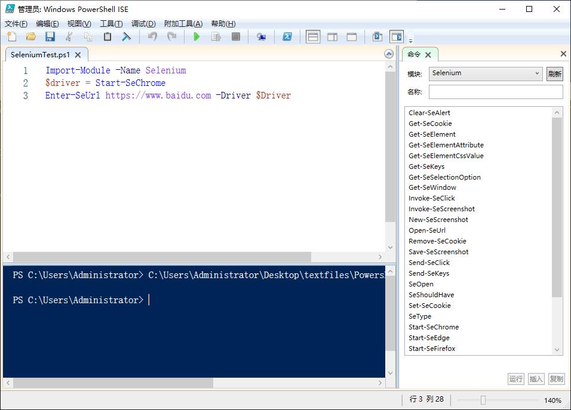Toggle the show command add-on pane button
The width and height of the screenshot is (571, 410).
(x=396, y=37)
